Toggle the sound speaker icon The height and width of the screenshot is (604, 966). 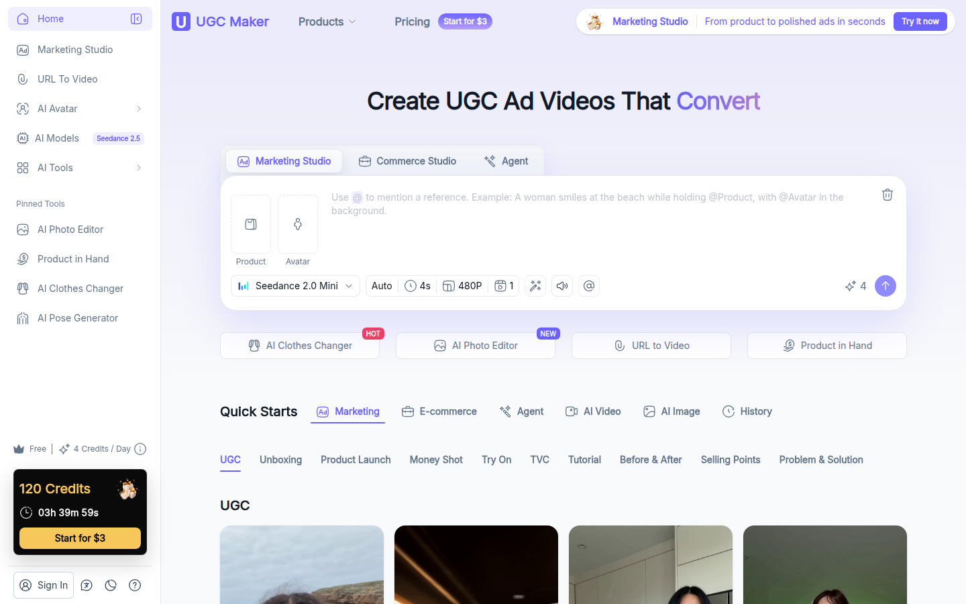point(562,286)
